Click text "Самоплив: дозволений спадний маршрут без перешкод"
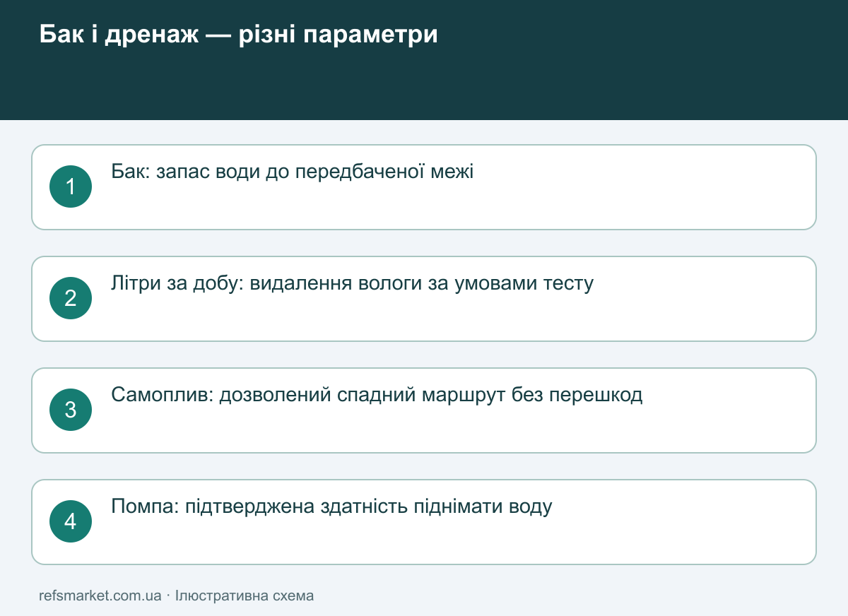This screenshot has width=848, height=616. pyautogui.click(x=377, y=395)
